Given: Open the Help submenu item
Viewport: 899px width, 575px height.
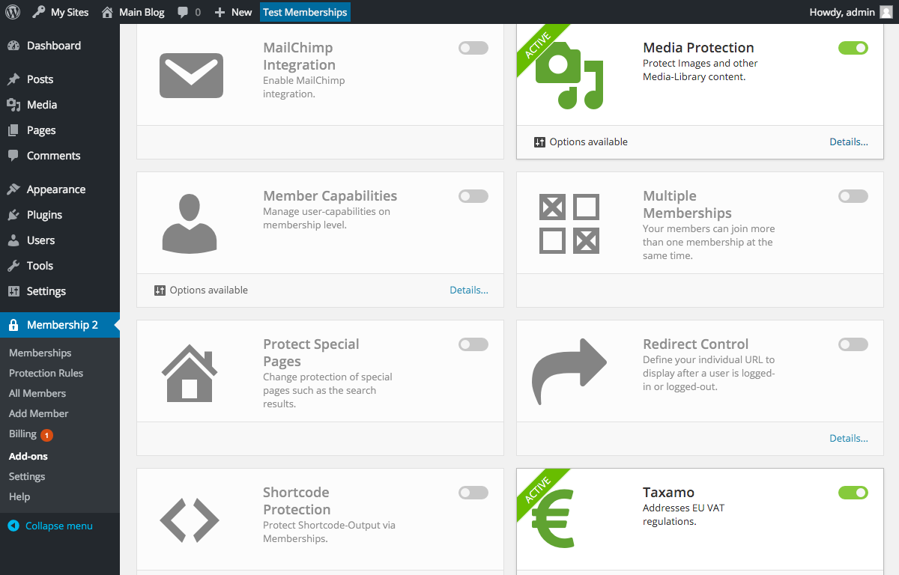Looking at the screenshot, I should coord(19,496).
